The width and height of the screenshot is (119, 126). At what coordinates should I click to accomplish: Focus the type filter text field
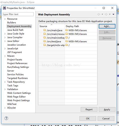18,14
